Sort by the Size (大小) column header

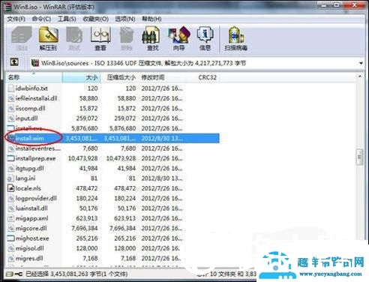[x=81, y=77]
